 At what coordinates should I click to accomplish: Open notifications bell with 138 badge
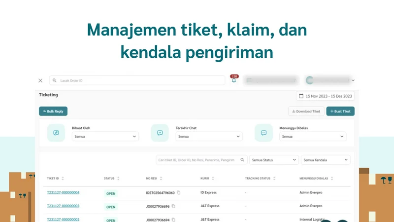pyautogui.click(x=234, y=79)
